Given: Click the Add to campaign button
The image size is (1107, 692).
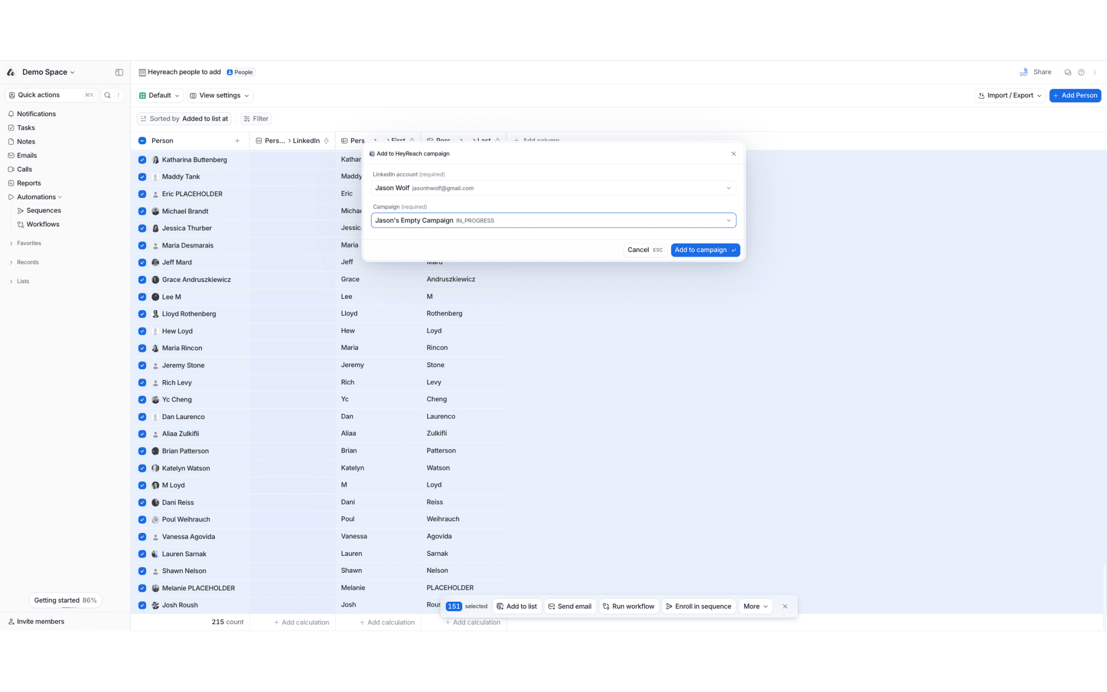Looking at the screenshot, I should 705,250.
